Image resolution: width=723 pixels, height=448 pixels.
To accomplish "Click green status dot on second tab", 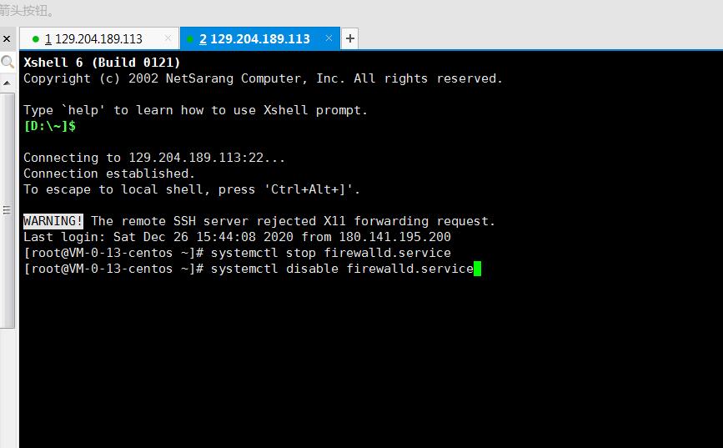I will 190,38.
